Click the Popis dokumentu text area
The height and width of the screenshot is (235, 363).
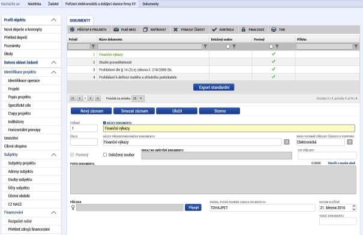(x=213, y=180)
